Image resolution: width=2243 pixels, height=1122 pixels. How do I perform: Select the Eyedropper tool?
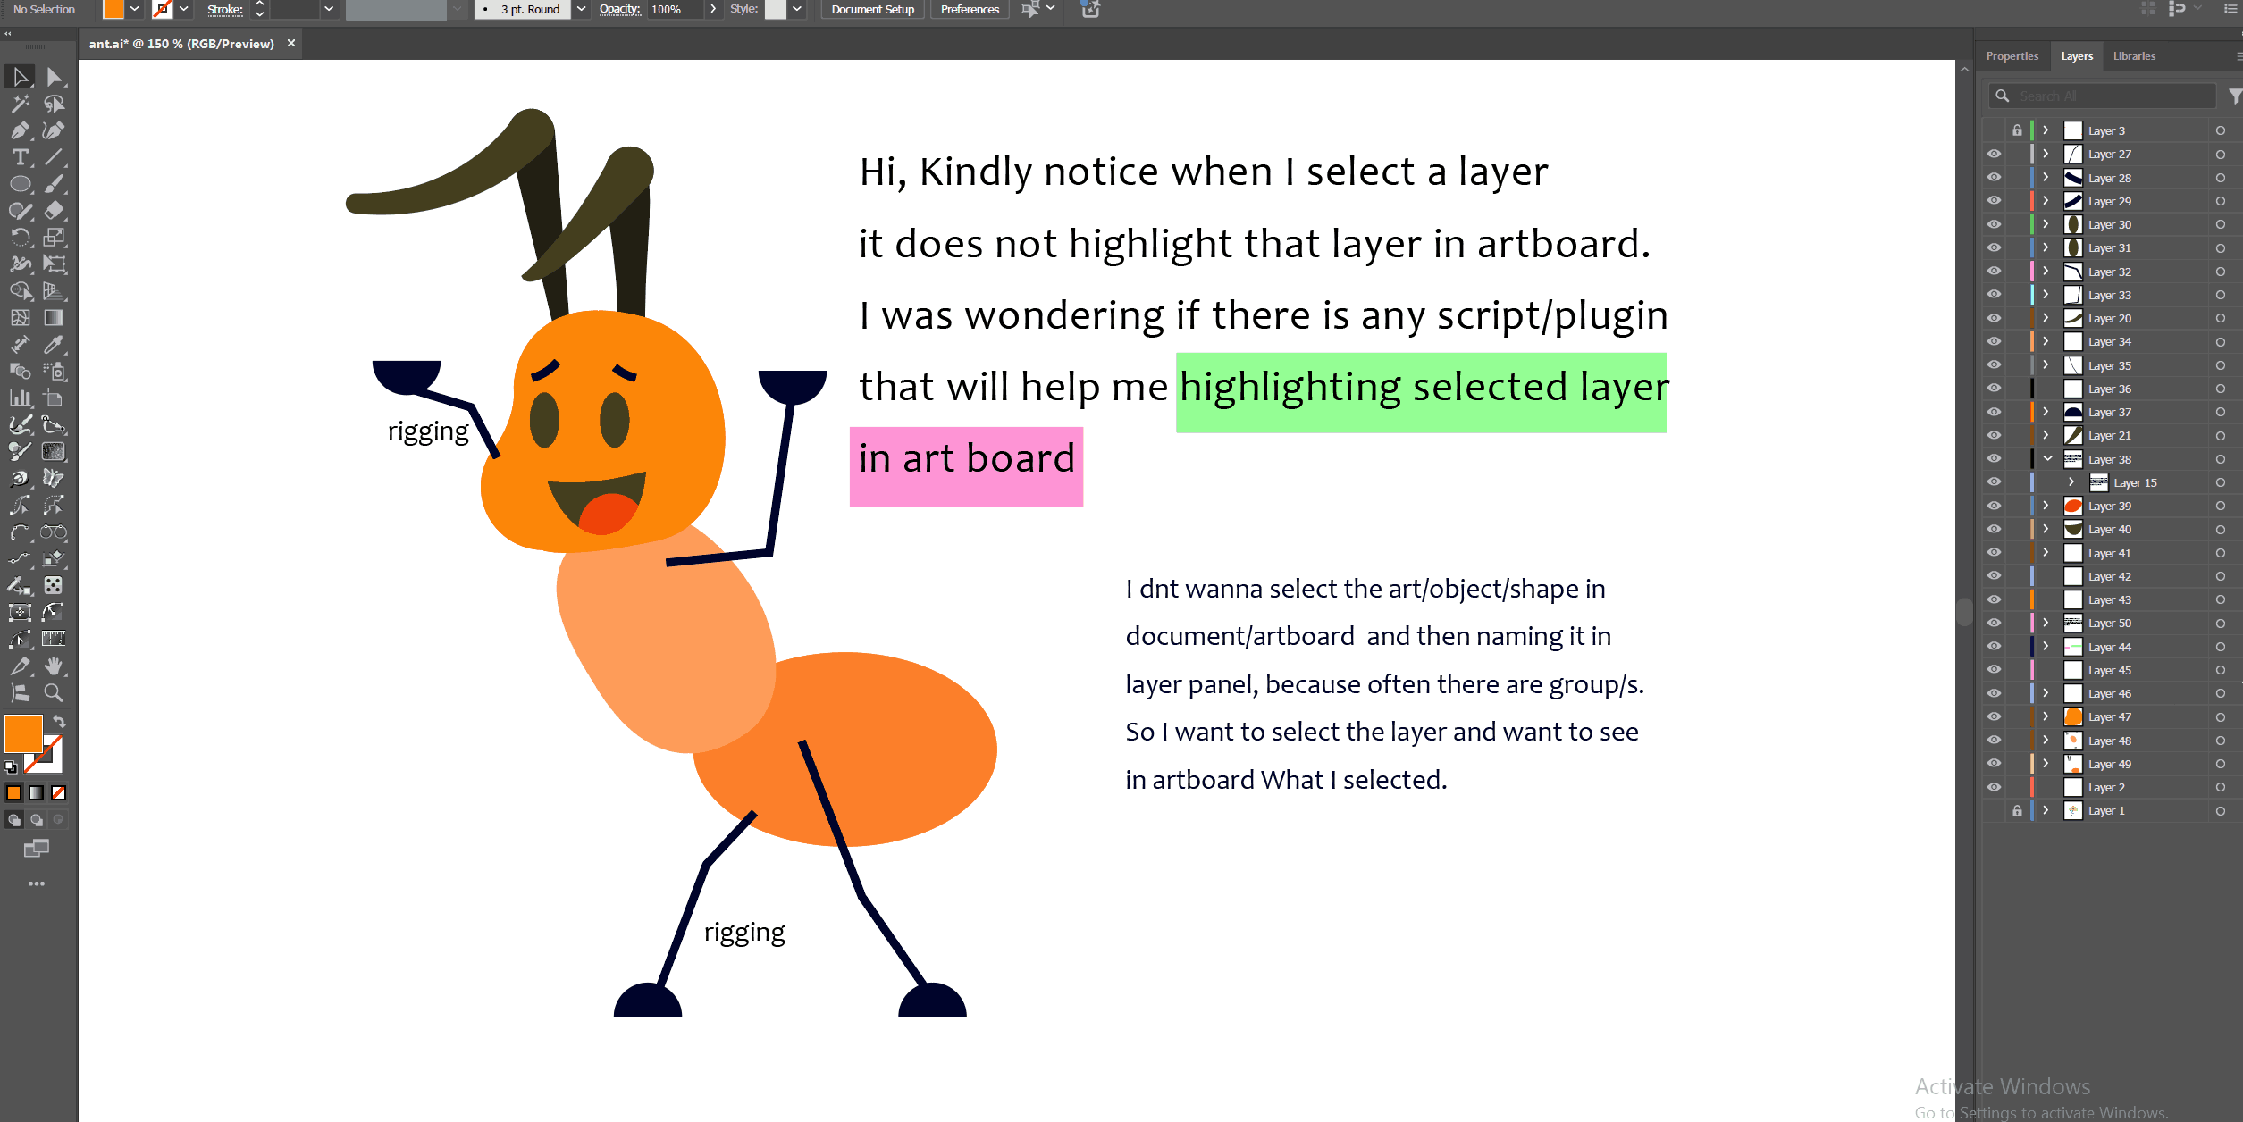(x=54, y=345)
